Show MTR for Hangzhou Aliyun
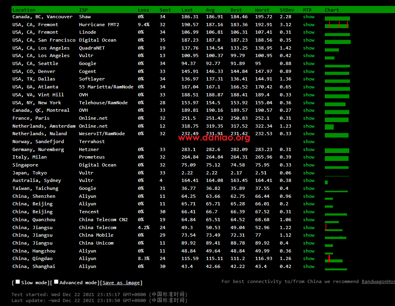Screen dimensions: 395x306 tap(309, 251)
